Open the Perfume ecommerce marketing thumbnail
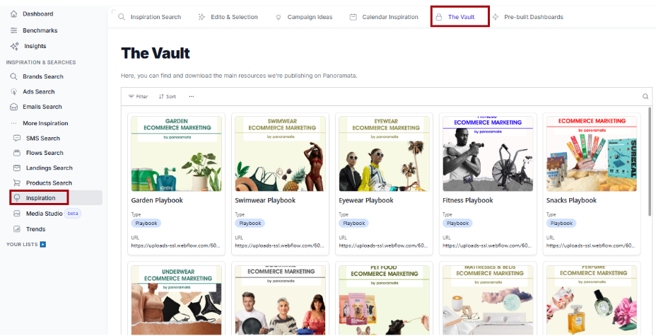 click(x=592, y=300)
